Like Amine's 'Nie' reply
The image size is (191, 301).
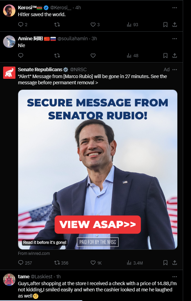[x=93, y=56]
